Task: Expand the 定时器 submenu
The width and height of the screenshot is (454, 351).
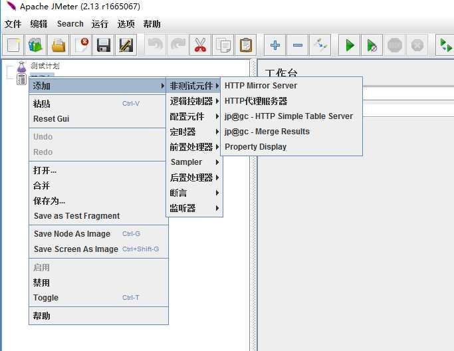Action: click(x=194, y=132)
